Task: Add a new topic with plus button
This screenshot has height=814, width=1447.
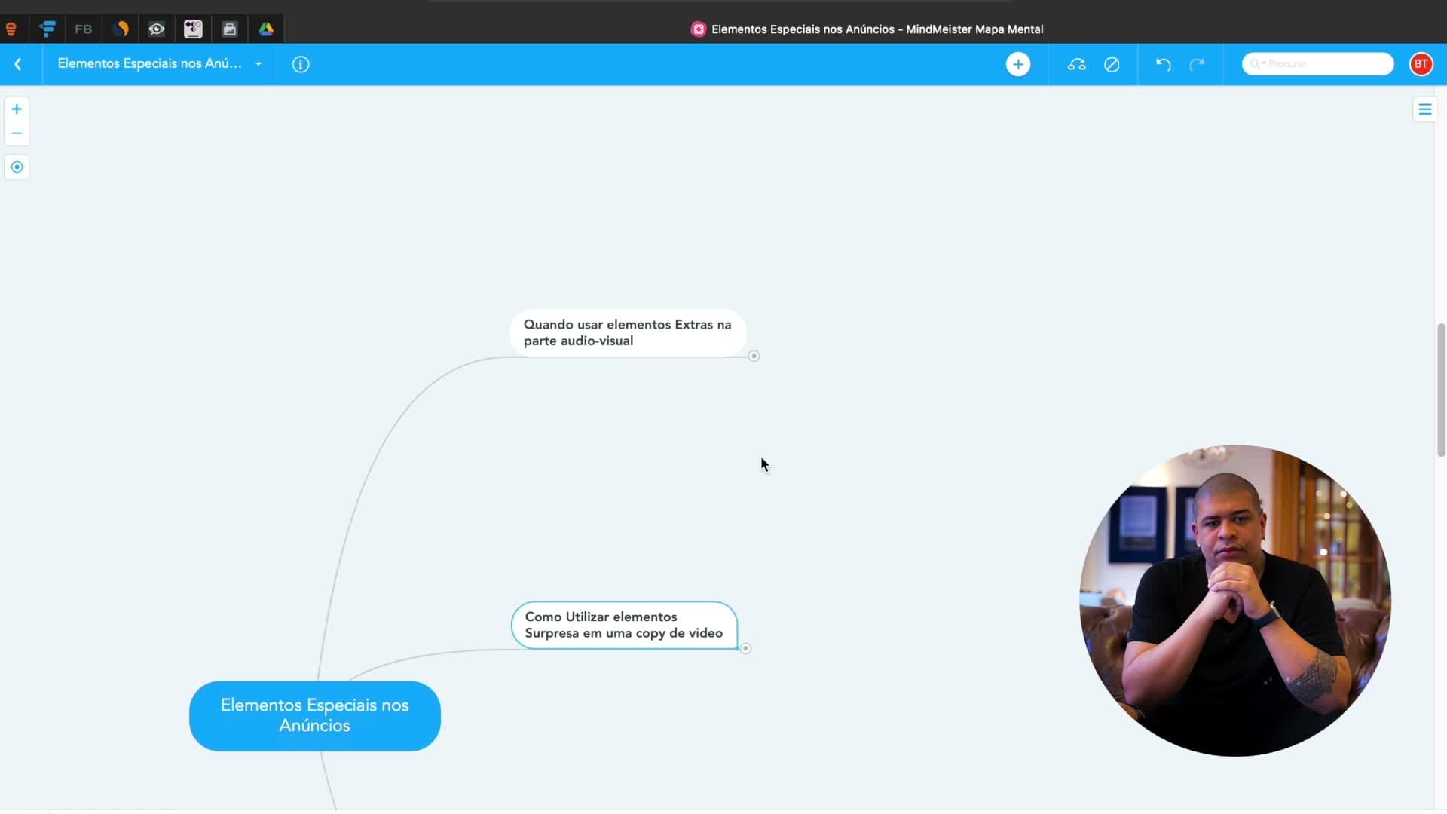Action: [1018, 64]
